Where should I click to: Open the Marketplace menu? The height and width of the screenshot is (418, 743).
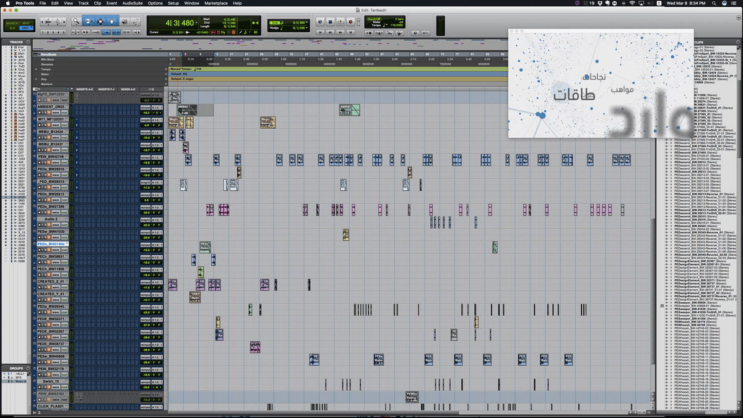tap(217, 3)
